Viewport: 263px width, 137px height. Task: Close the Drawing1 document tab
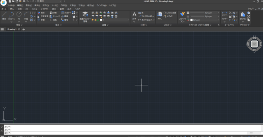(19, 29)
